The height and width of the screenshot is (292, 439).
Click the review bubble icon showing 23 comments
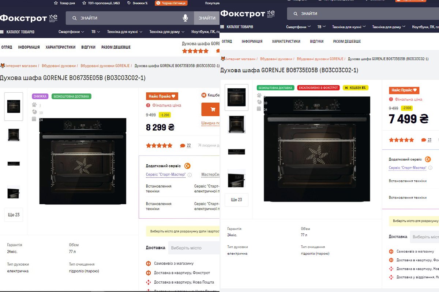tap(424, 140)
